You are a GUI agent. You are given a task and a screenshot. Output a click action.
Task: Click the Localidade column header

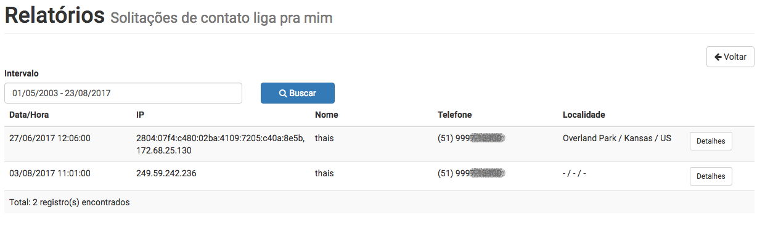point(584,115)
